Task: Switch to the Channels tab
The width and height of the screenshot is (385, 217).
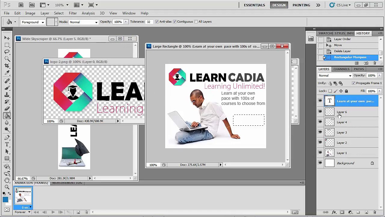Action: [x=341, y=69]
